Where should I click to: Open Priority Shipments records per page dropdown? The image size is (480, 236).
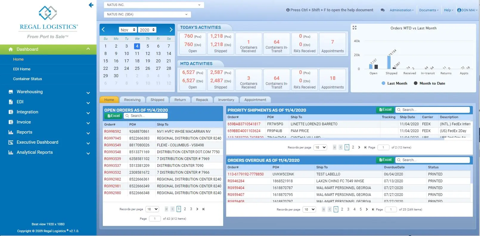(x=320, y=147)
